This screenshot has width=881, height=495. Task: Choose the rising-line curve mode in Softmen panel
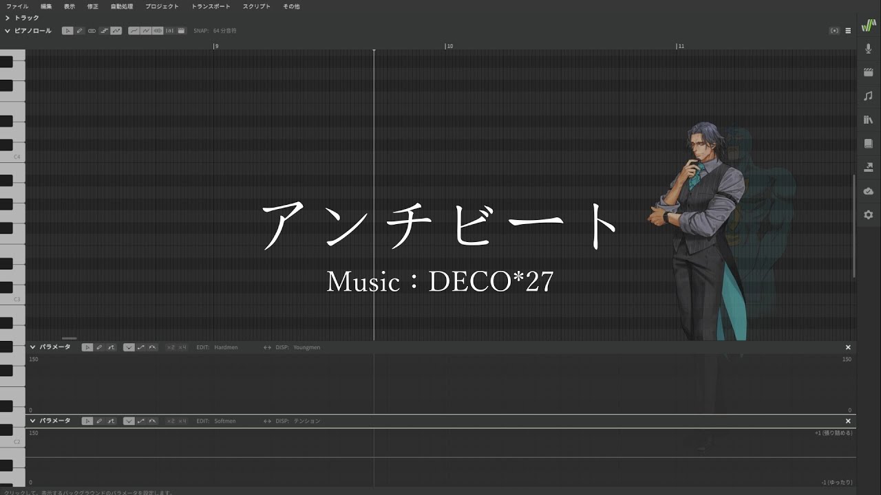coord(140,421)
